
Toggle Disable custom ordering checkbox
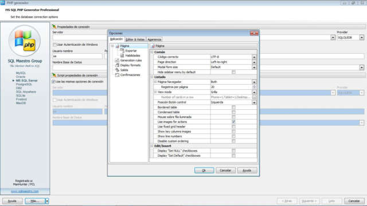click(233, 141)
